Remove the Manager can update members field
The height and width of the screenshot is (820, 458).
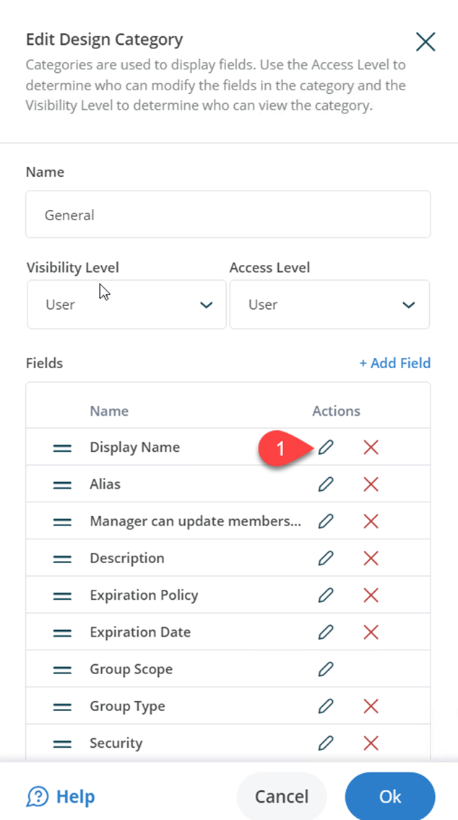click(x=371, y=521)
